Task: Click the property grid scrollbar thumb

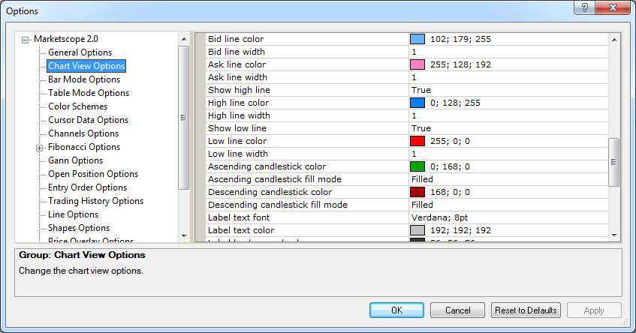Action: (x=614, y=162)
